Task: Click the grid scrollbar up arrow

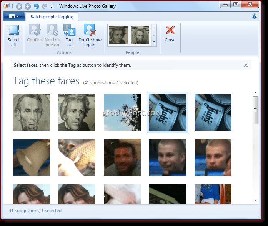Action: click(255, 93)
